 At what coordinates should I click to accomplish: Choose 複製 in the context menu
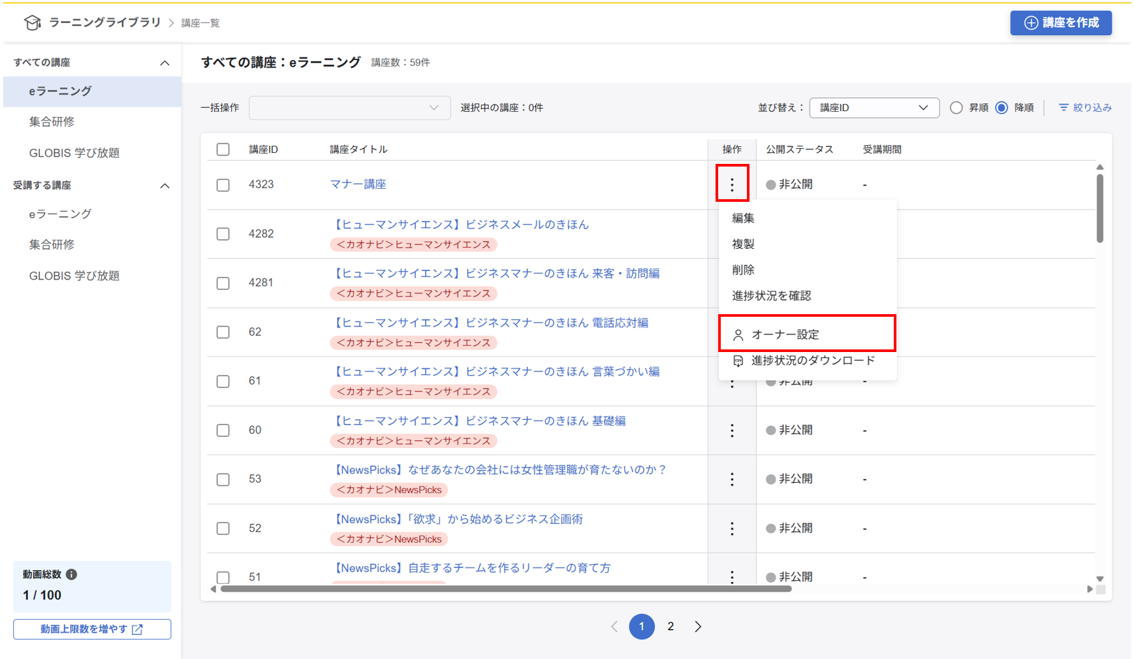[x=744, y=244]
